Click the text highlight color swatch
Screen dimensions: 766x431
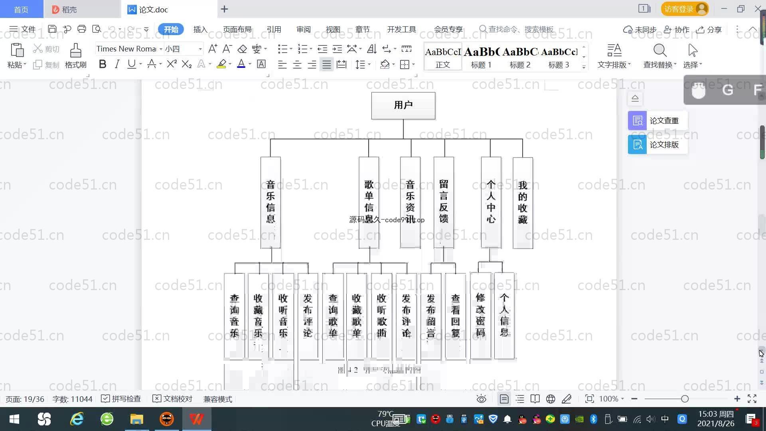(221, 64)
